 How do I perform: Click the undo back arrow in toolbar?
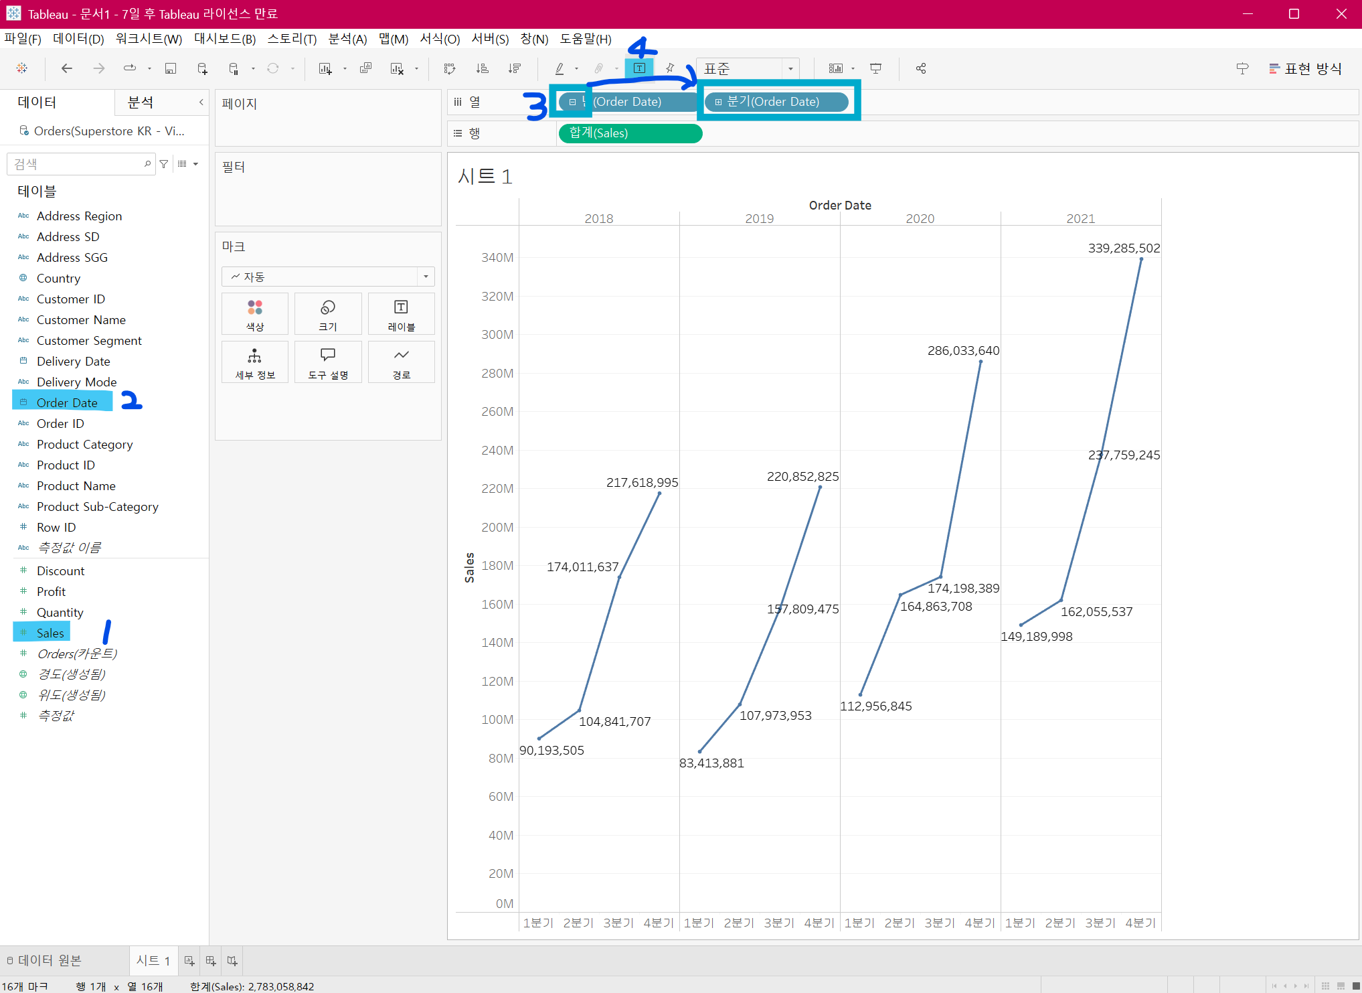(67, 68)
